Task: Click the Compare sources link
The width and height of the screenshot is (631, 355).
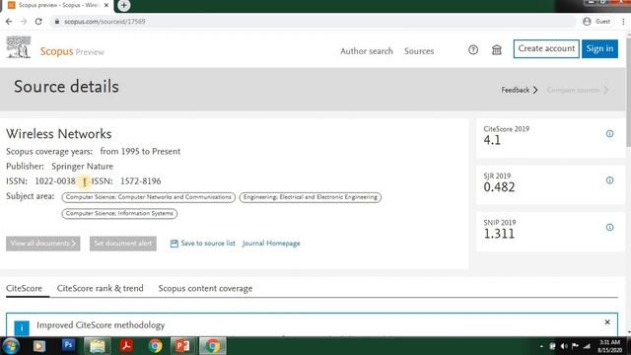Action: click(x=577, y=90)
